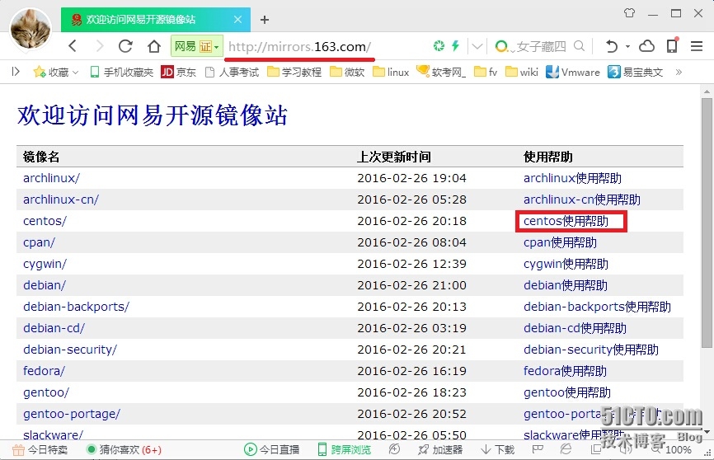This screenshot has height=460, width=714.
Task: Open the cygwin/ mirror link
Action: 45,264
